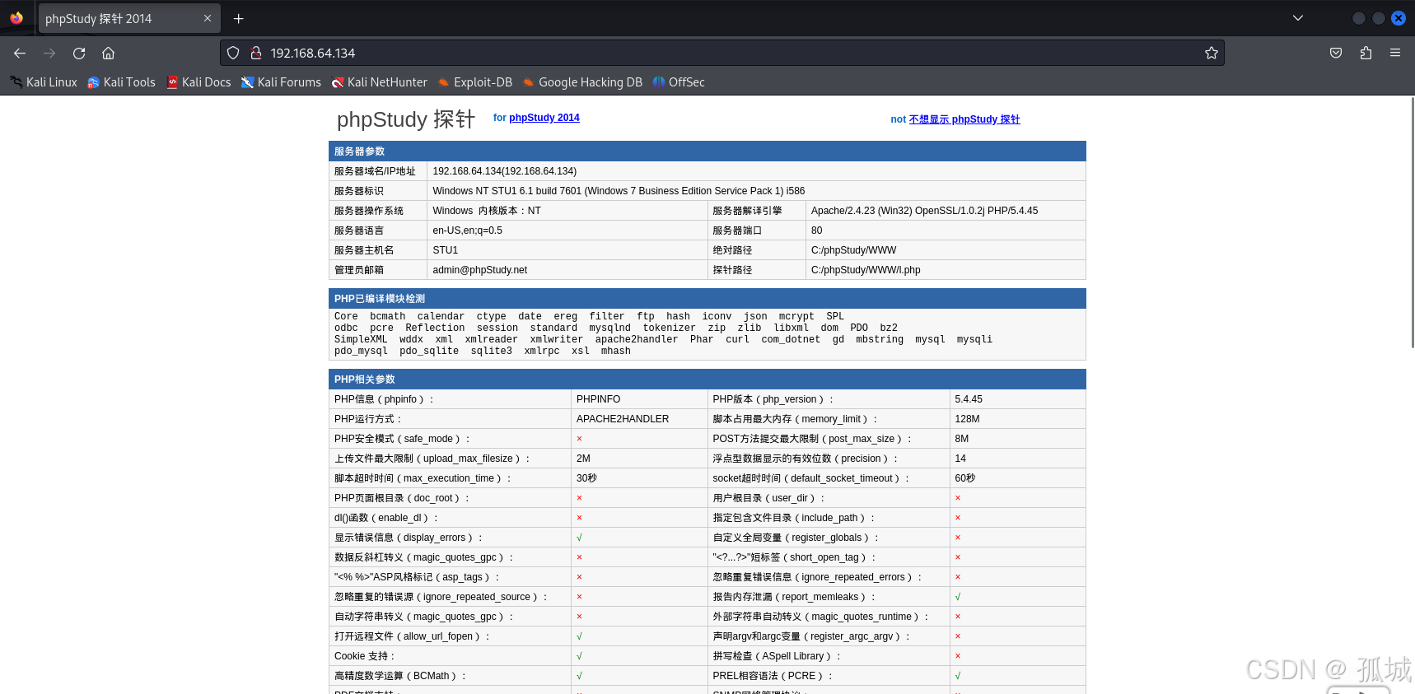Select the Apache/2.4.23 server engine text
Viewport: 1415px width, 694px height.
[924, 211]
